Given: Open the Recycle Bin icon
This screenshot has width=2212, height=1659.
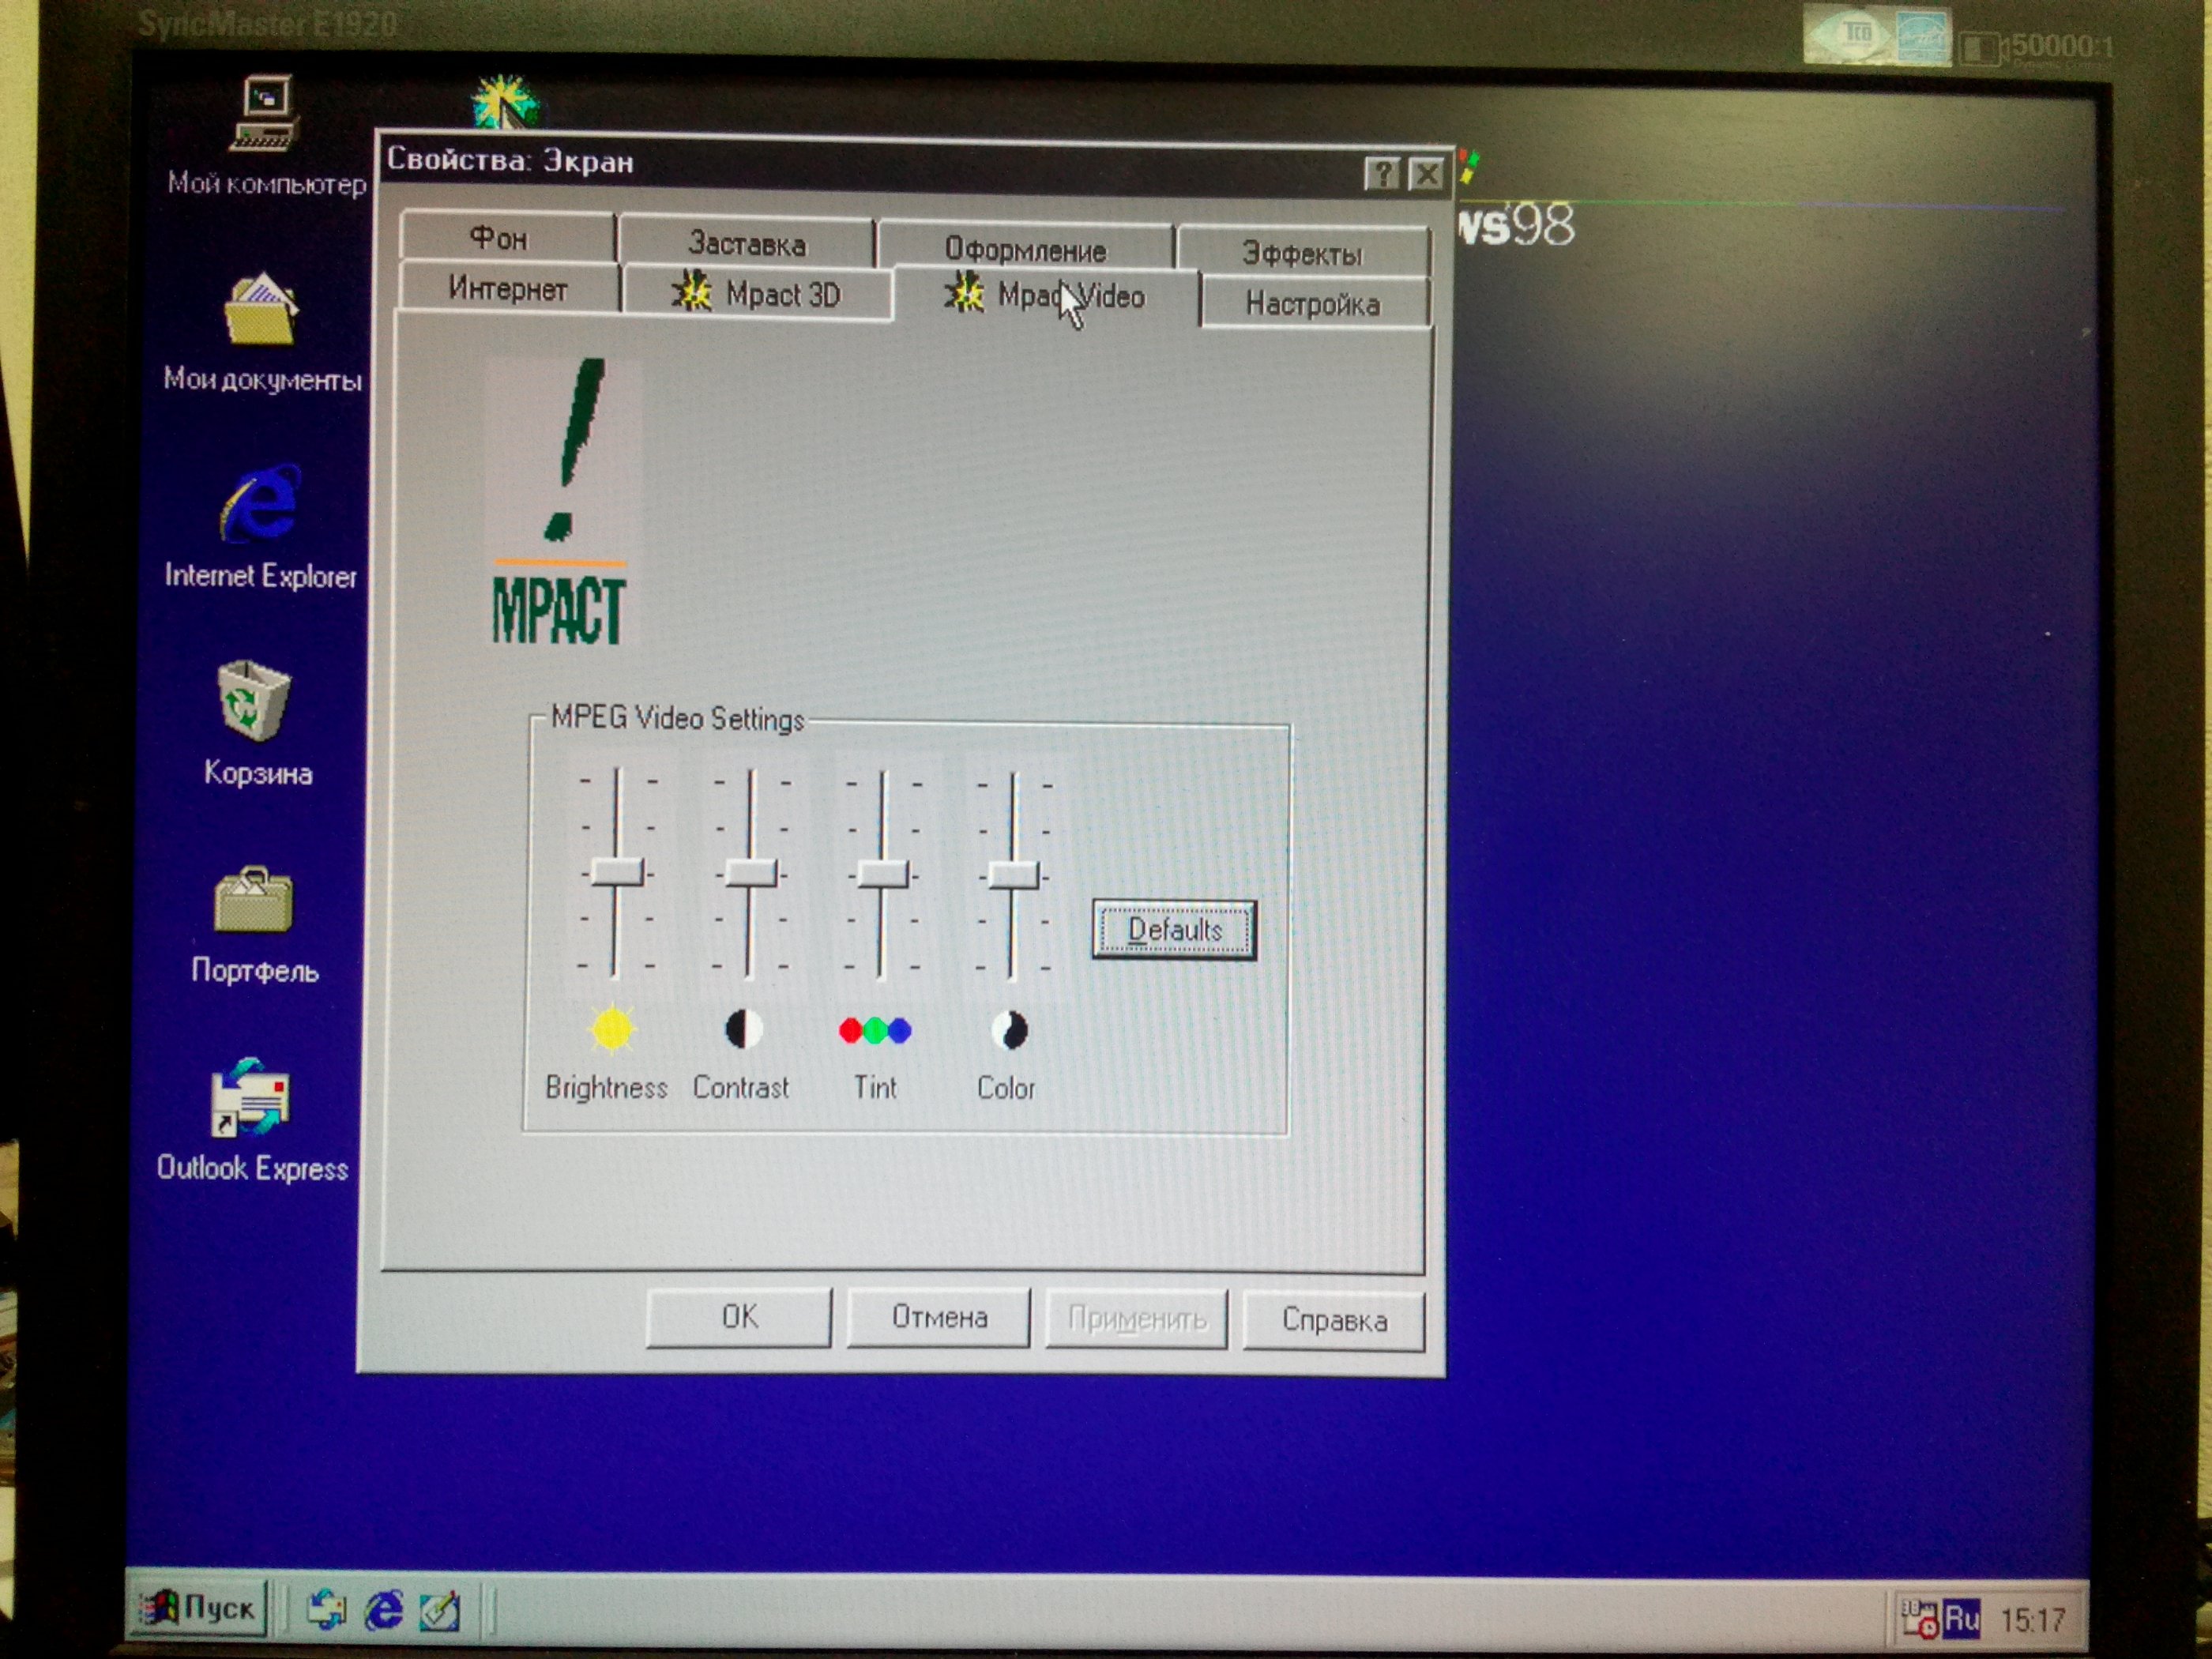Looking at the screenshot, I should [x=254, y=702].
